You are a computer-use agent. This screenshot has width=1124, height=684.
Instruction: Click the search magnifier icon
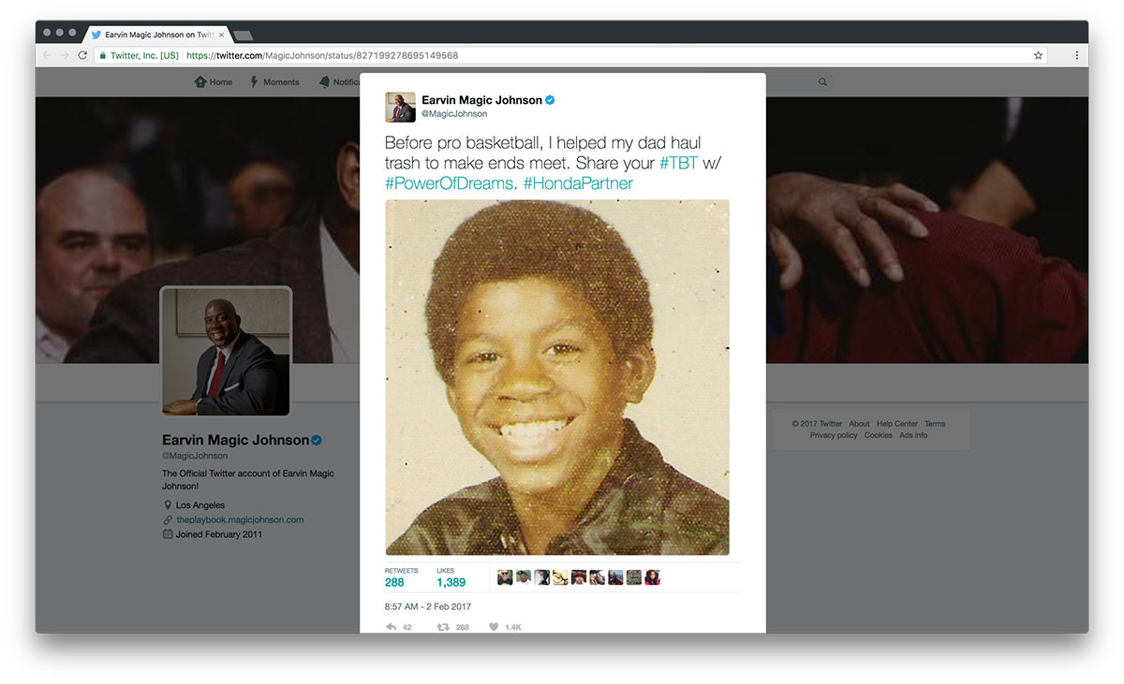[822, 82]
